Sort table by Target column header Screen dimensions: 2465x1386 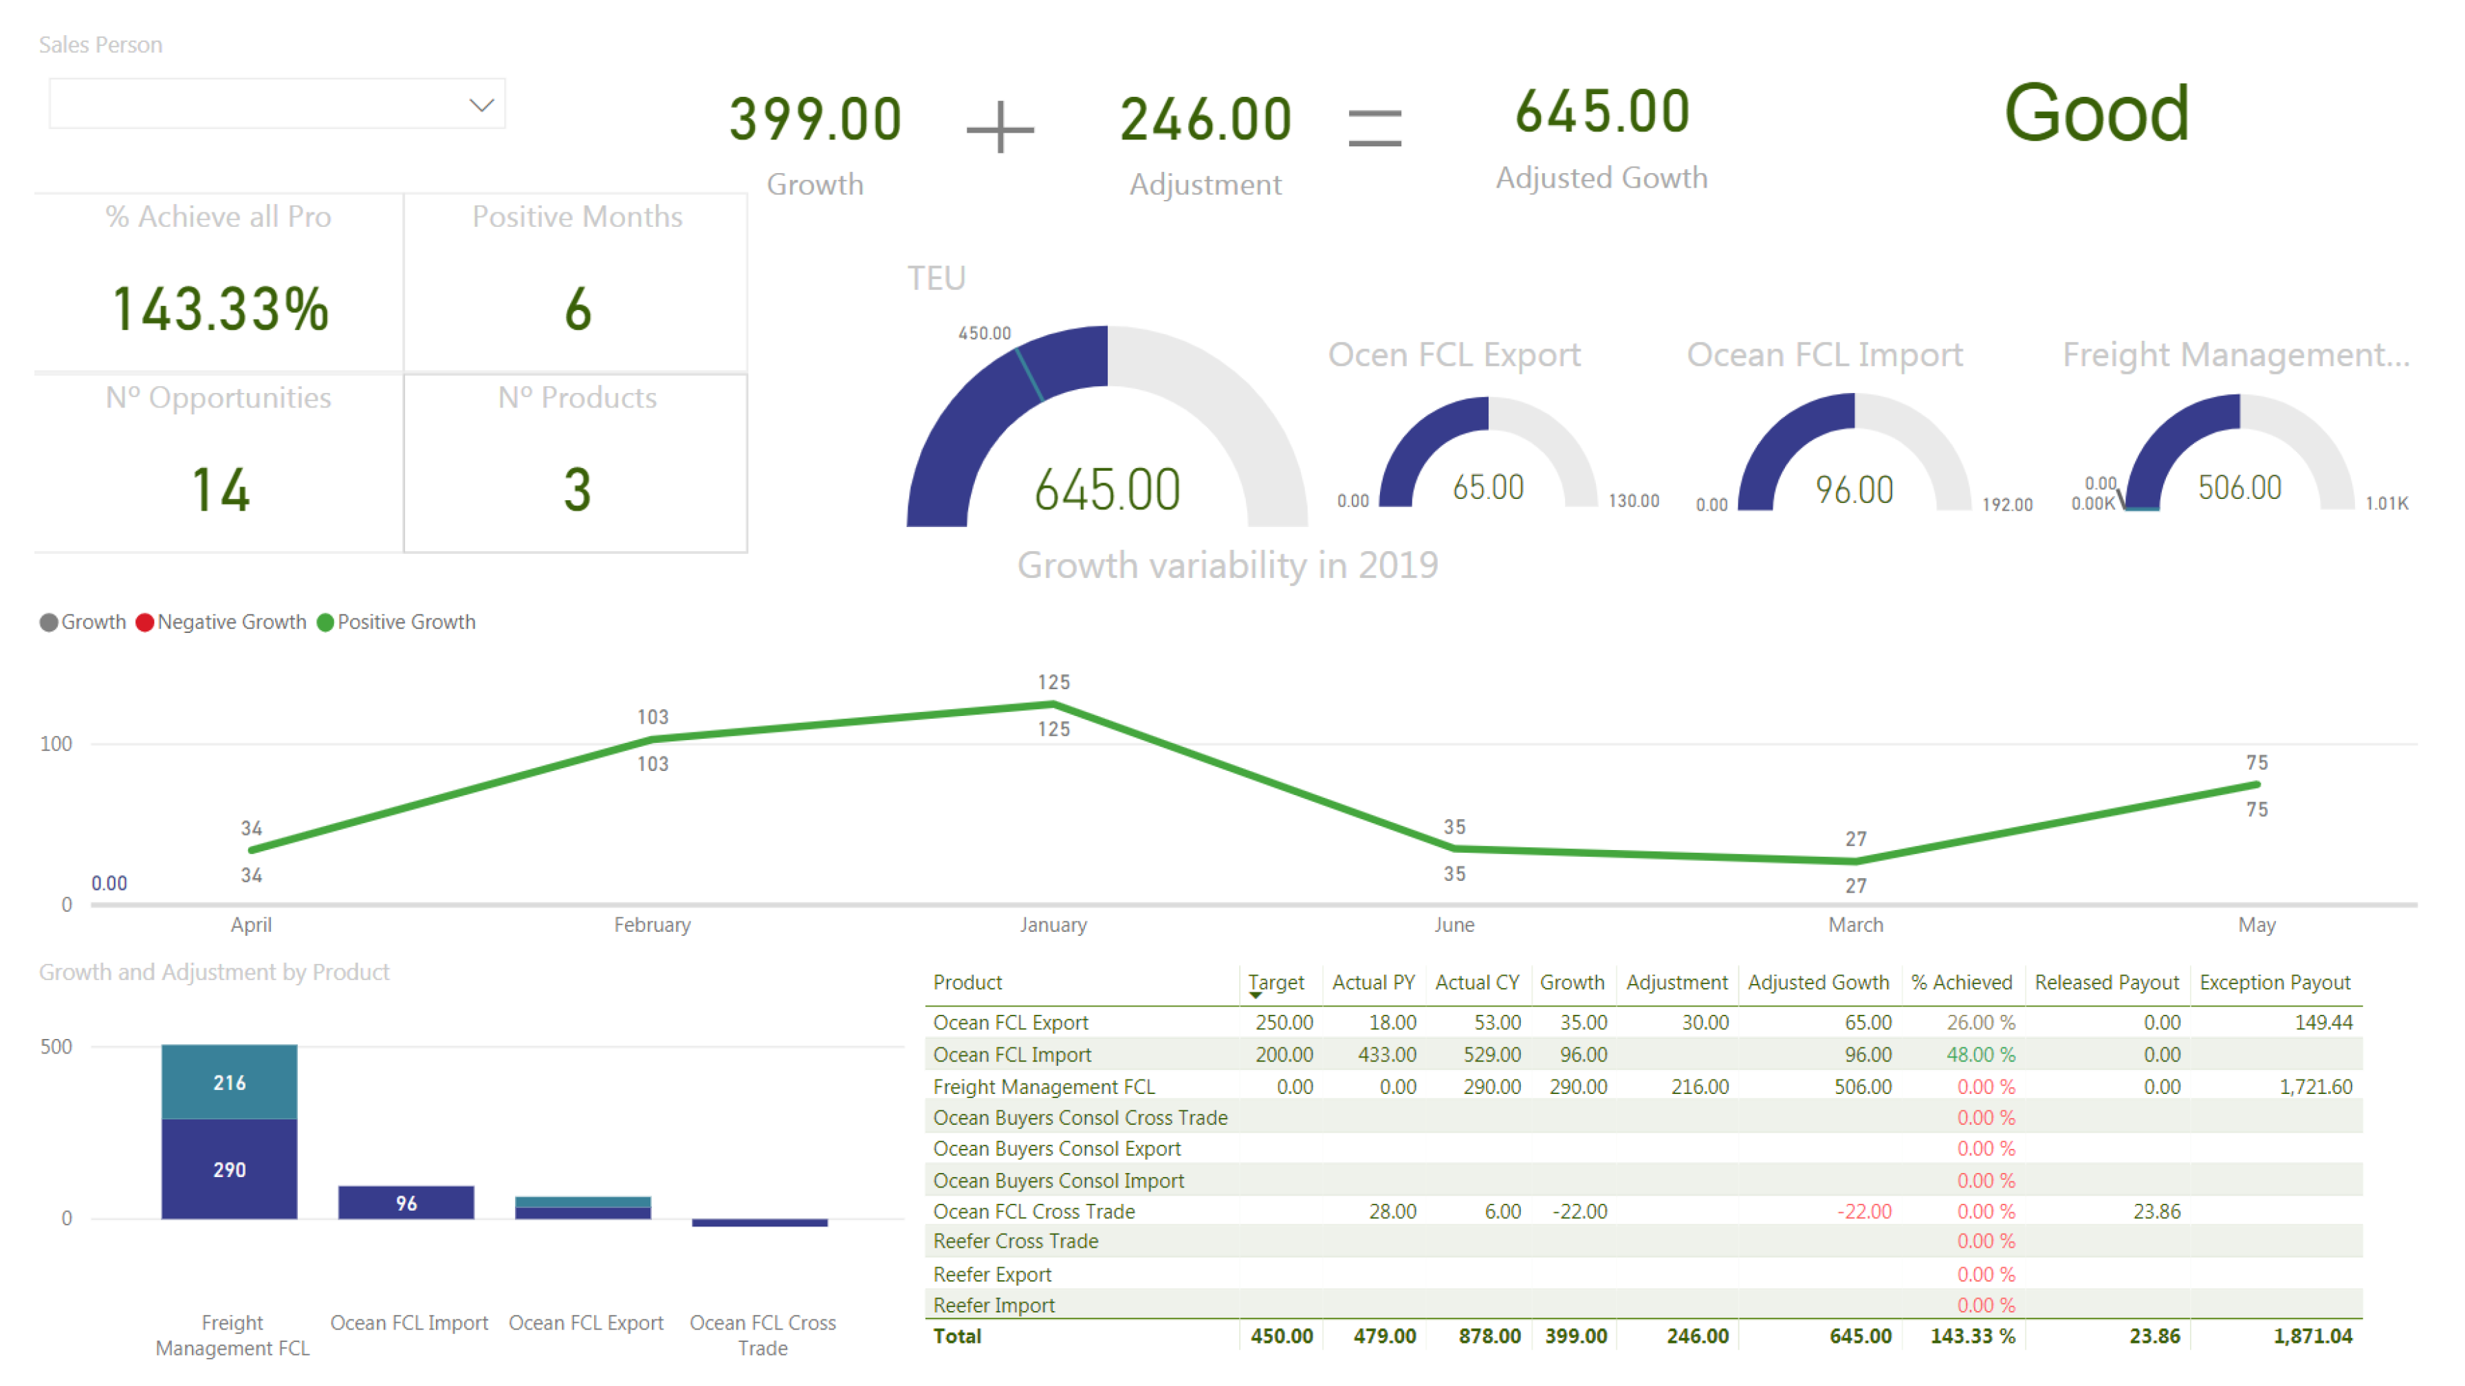click(1275, 983)
